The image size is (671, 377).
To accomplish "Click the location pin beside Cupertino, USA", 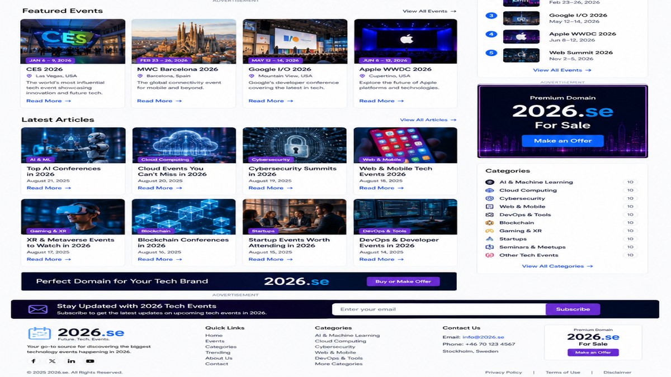I will [x=363, y=76].
